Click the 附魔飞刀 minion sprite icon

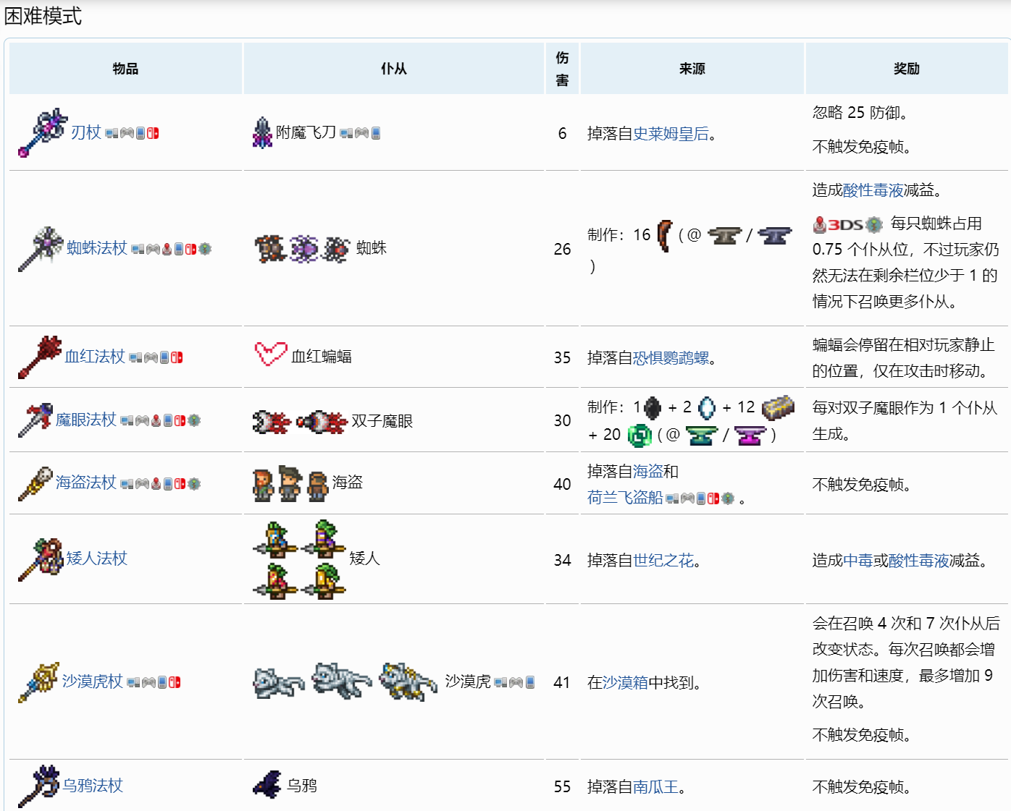(262, 133)
